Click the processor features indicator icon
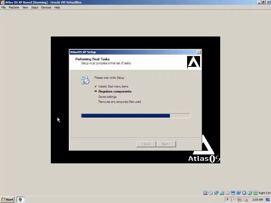 click(244, 193)
